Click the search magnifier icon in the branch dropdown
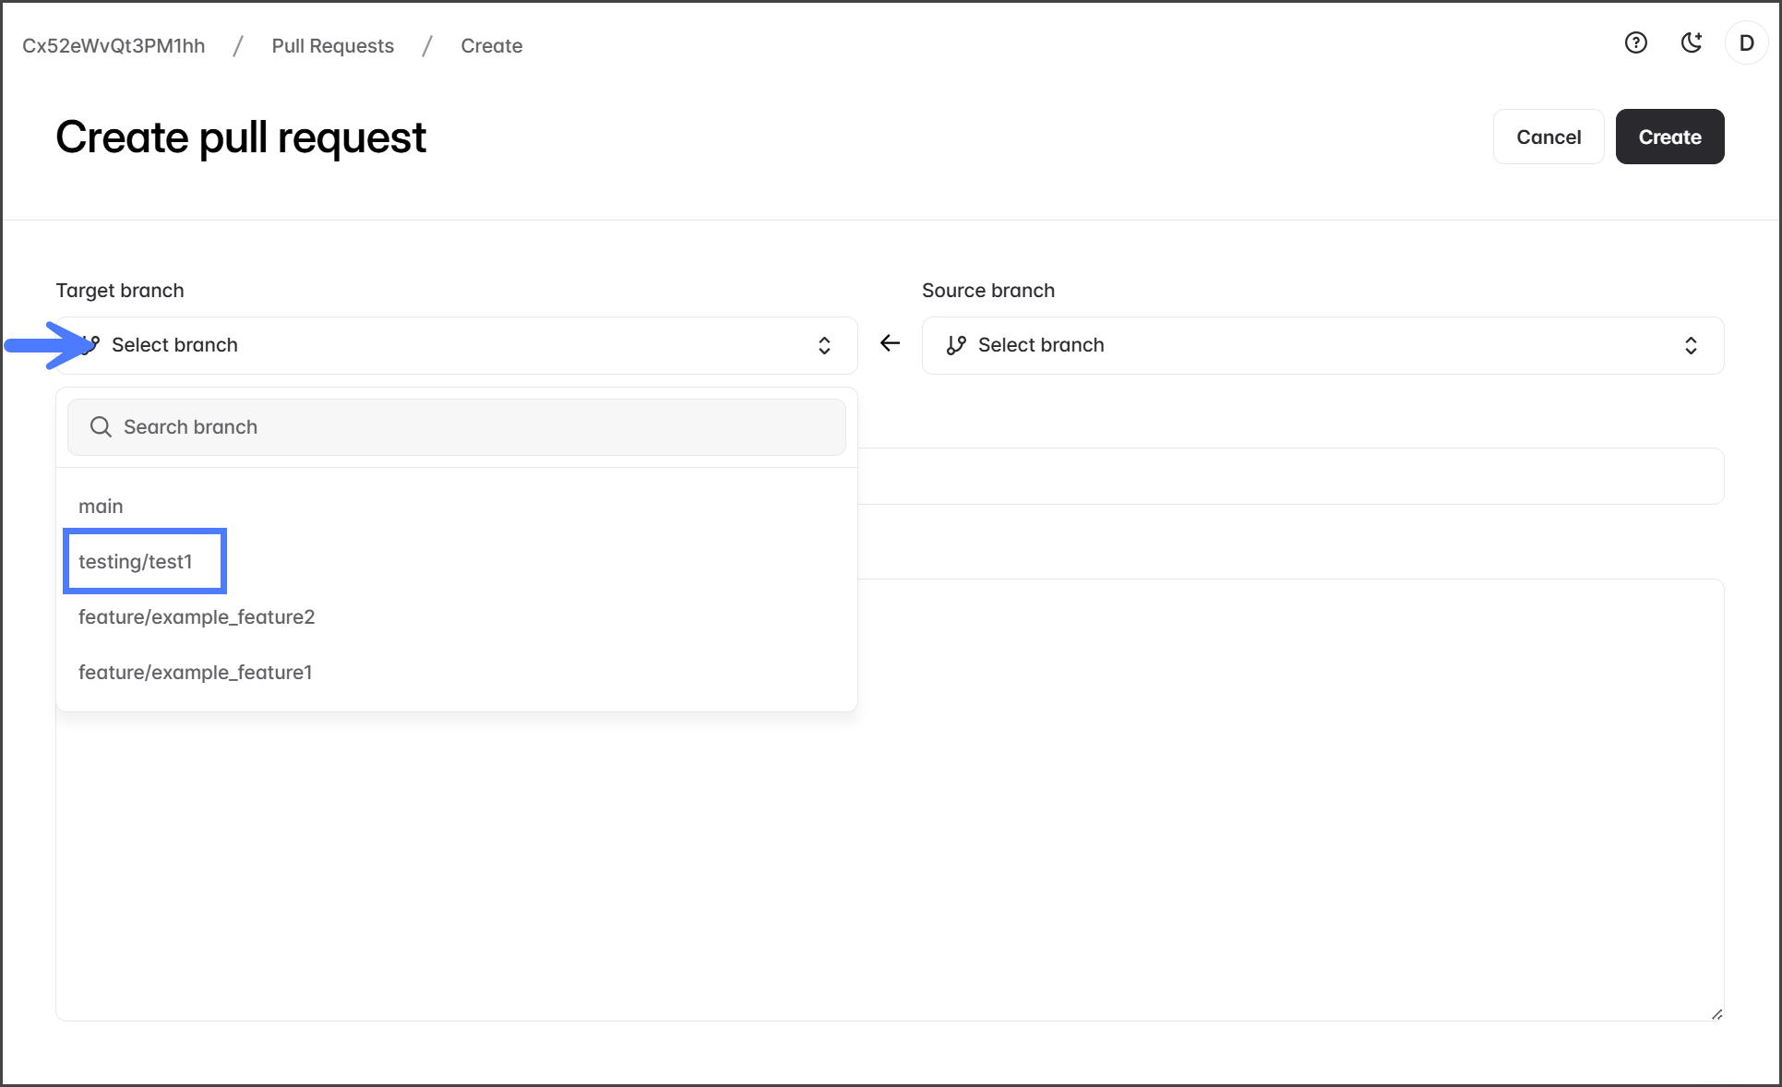The width and height of the screenshot is (1782, 1087). point(101,426)
